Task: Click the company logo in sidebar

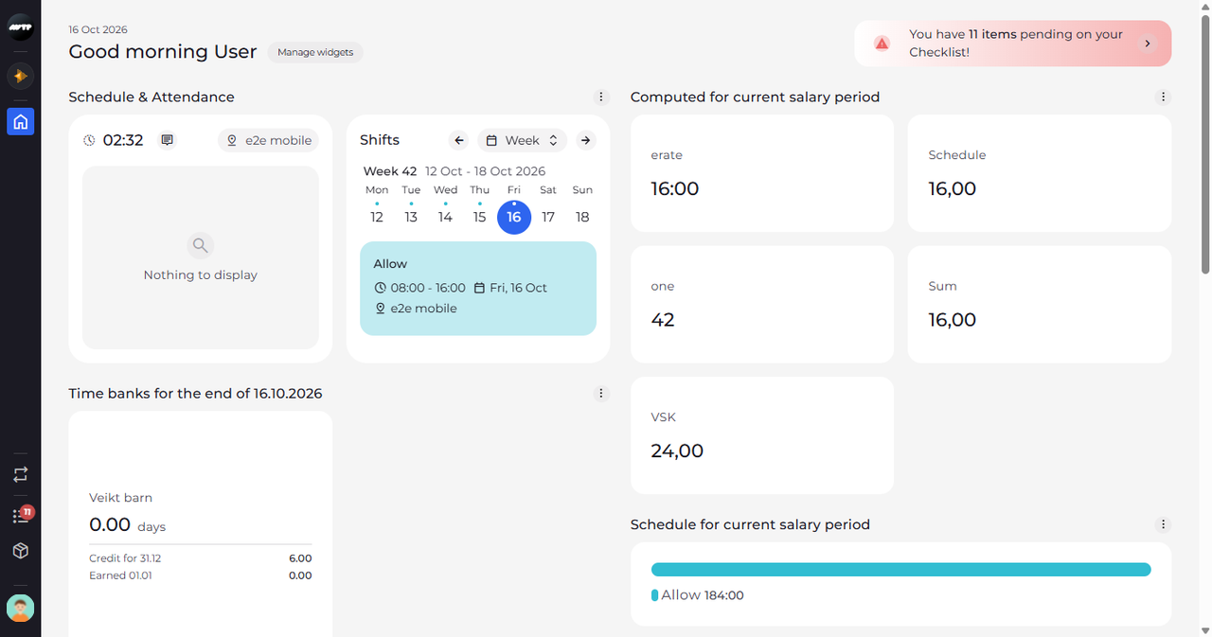Action: coord(20,28)
